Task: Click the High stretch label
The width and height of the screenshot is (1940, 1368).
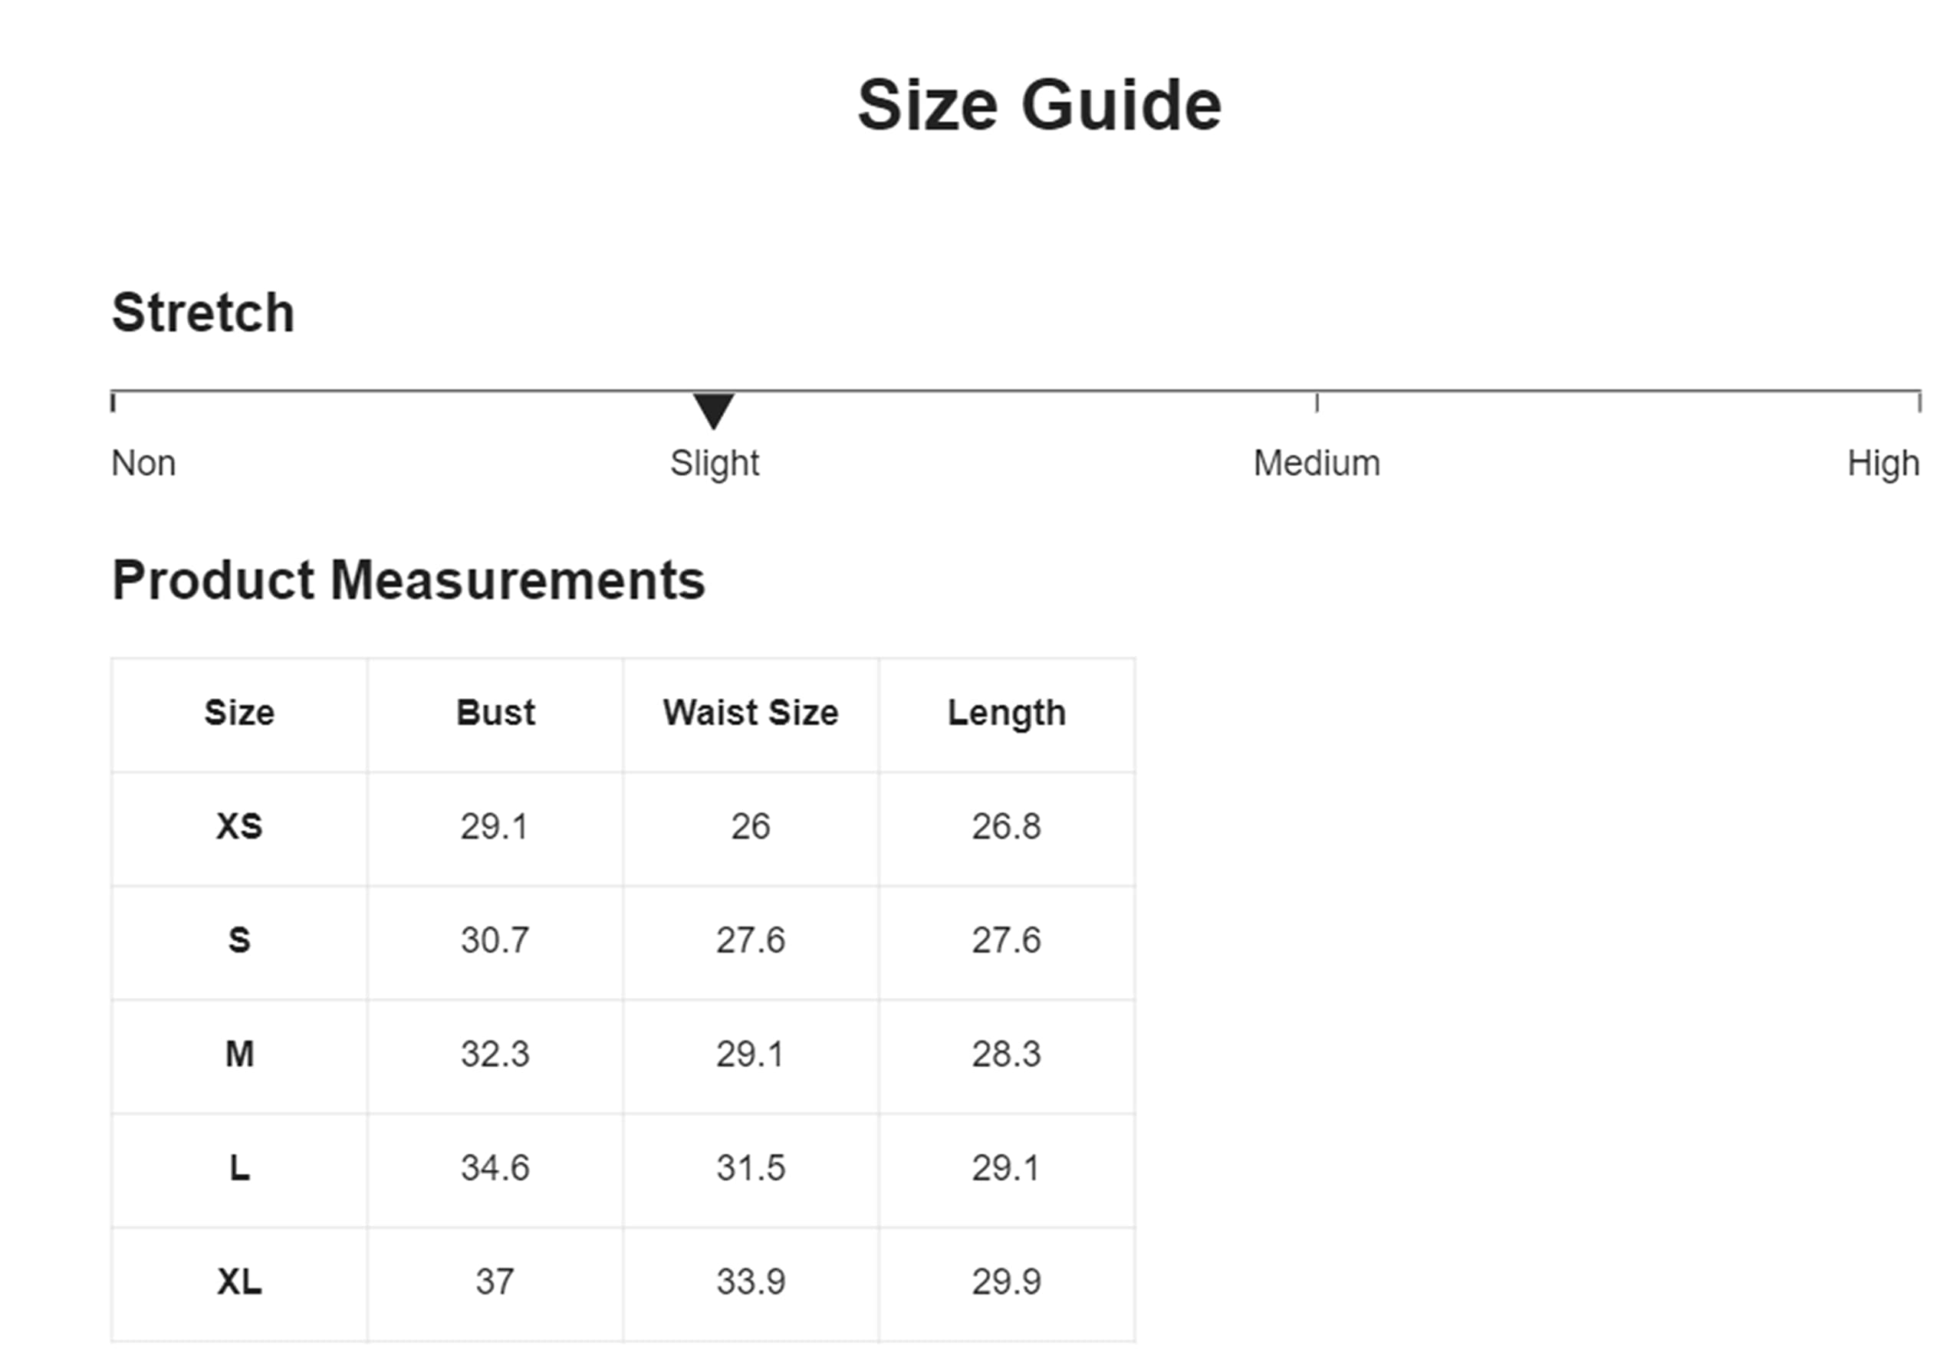Action: [1882, 463]
